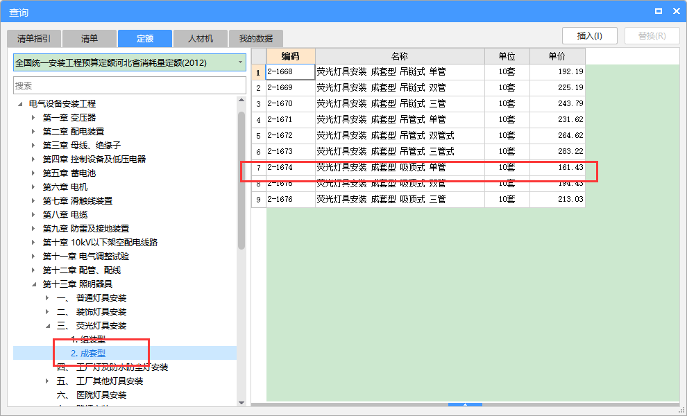Click the 插入(I) button
The image size is (687, 416).
point(590,35)
